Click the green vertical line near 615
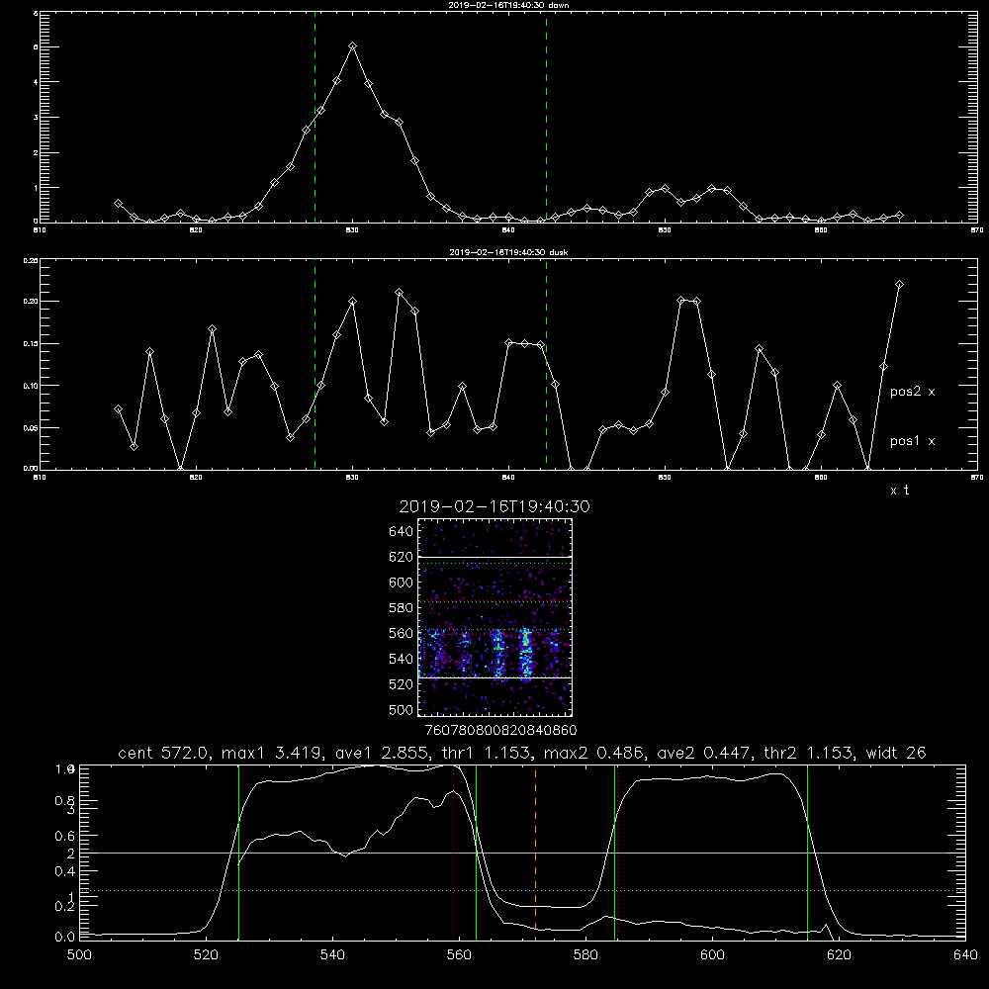The image size is (989, 989). (x=807, y=852)
